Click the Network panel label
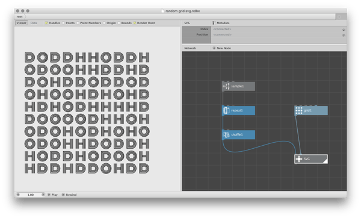 (x=190, y=48)
